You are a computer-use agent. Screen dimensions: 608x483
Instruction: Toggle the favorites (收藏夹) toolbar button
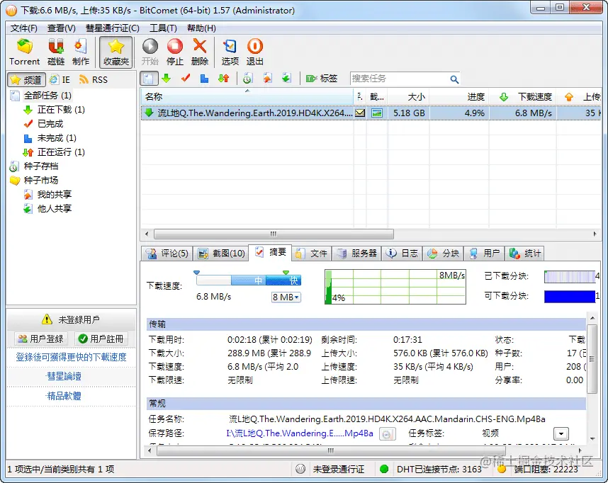click(x=116, y=52)
